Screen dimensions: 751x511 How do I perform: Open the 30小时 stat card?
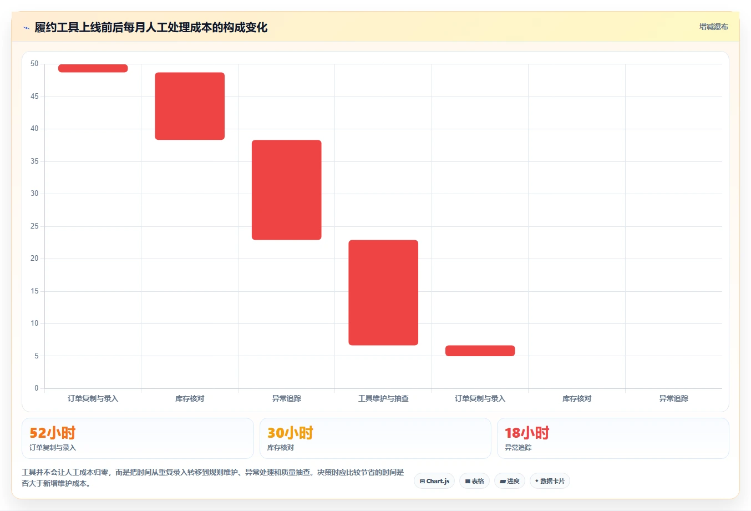[x=376, y=438]
